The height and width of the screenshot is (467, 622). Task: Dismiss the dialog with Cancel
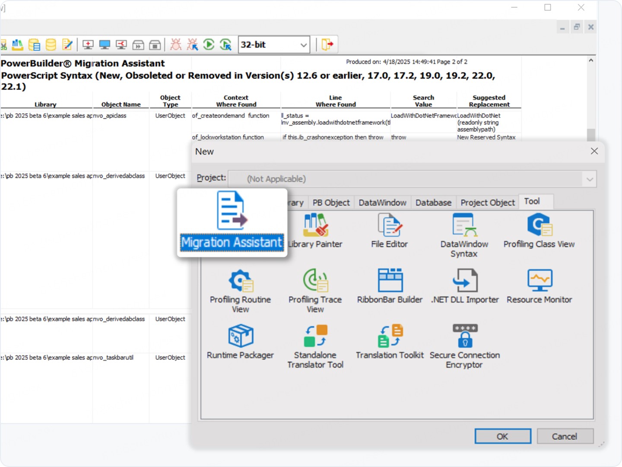click(x=565, y=436)
